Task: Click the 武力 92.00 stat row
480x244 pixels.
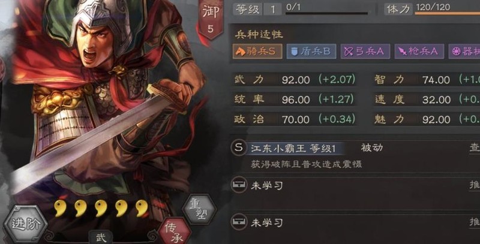Action: (x=295, y=80)
